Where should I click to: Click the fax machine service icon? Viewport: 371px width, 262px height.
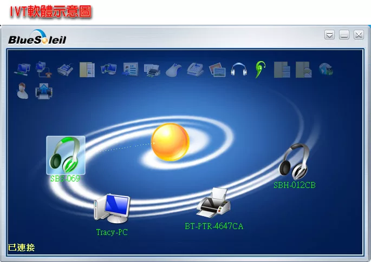[195, 70]
